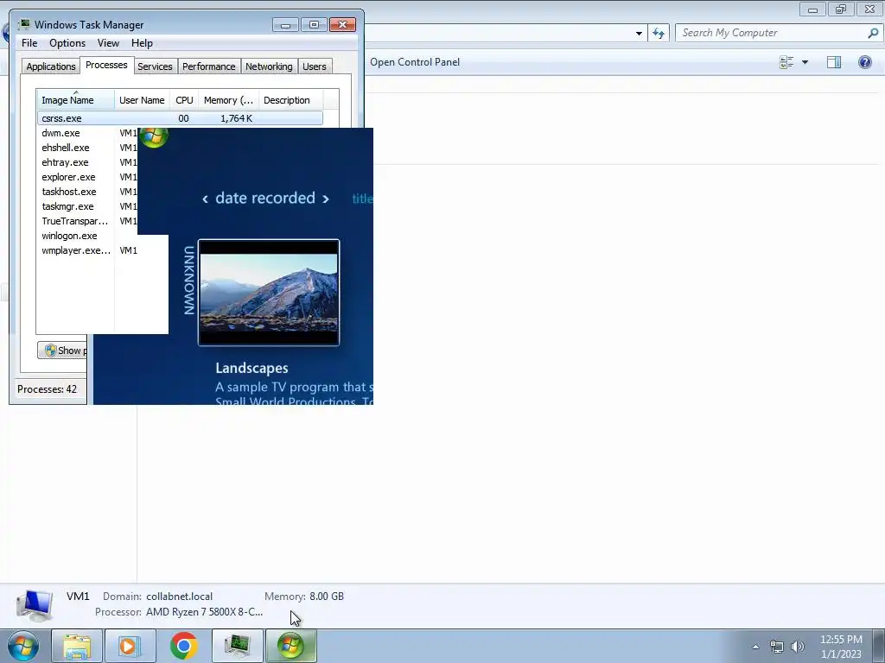Click the collabnet.local domain value
This screenshot has height=663, width=885.
pyautogui.click(x=180, y=597)
